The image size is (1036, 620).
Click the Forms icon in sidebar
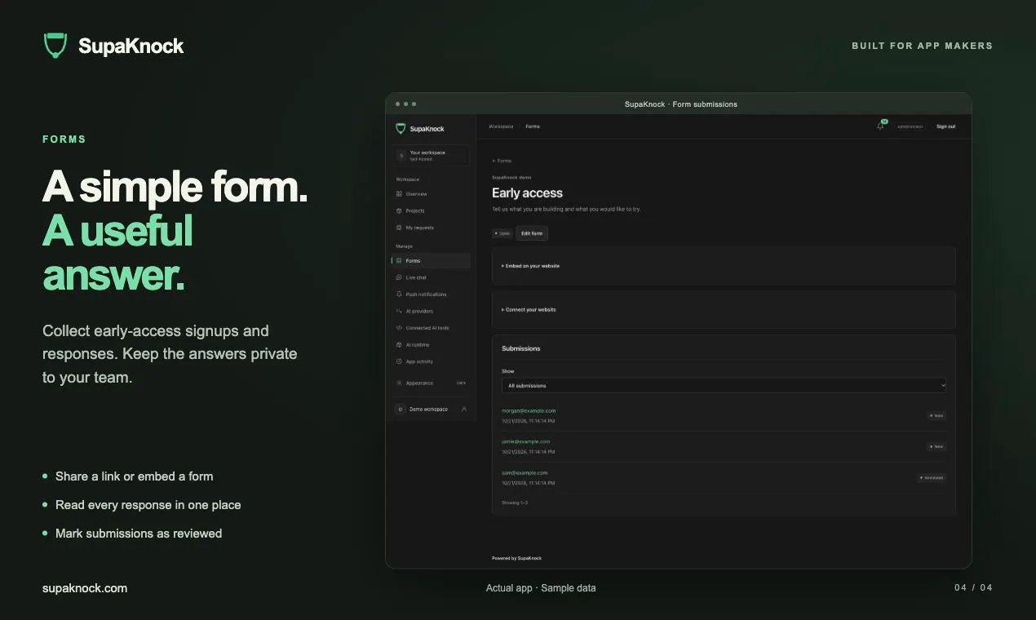click(x=399, y=261)
